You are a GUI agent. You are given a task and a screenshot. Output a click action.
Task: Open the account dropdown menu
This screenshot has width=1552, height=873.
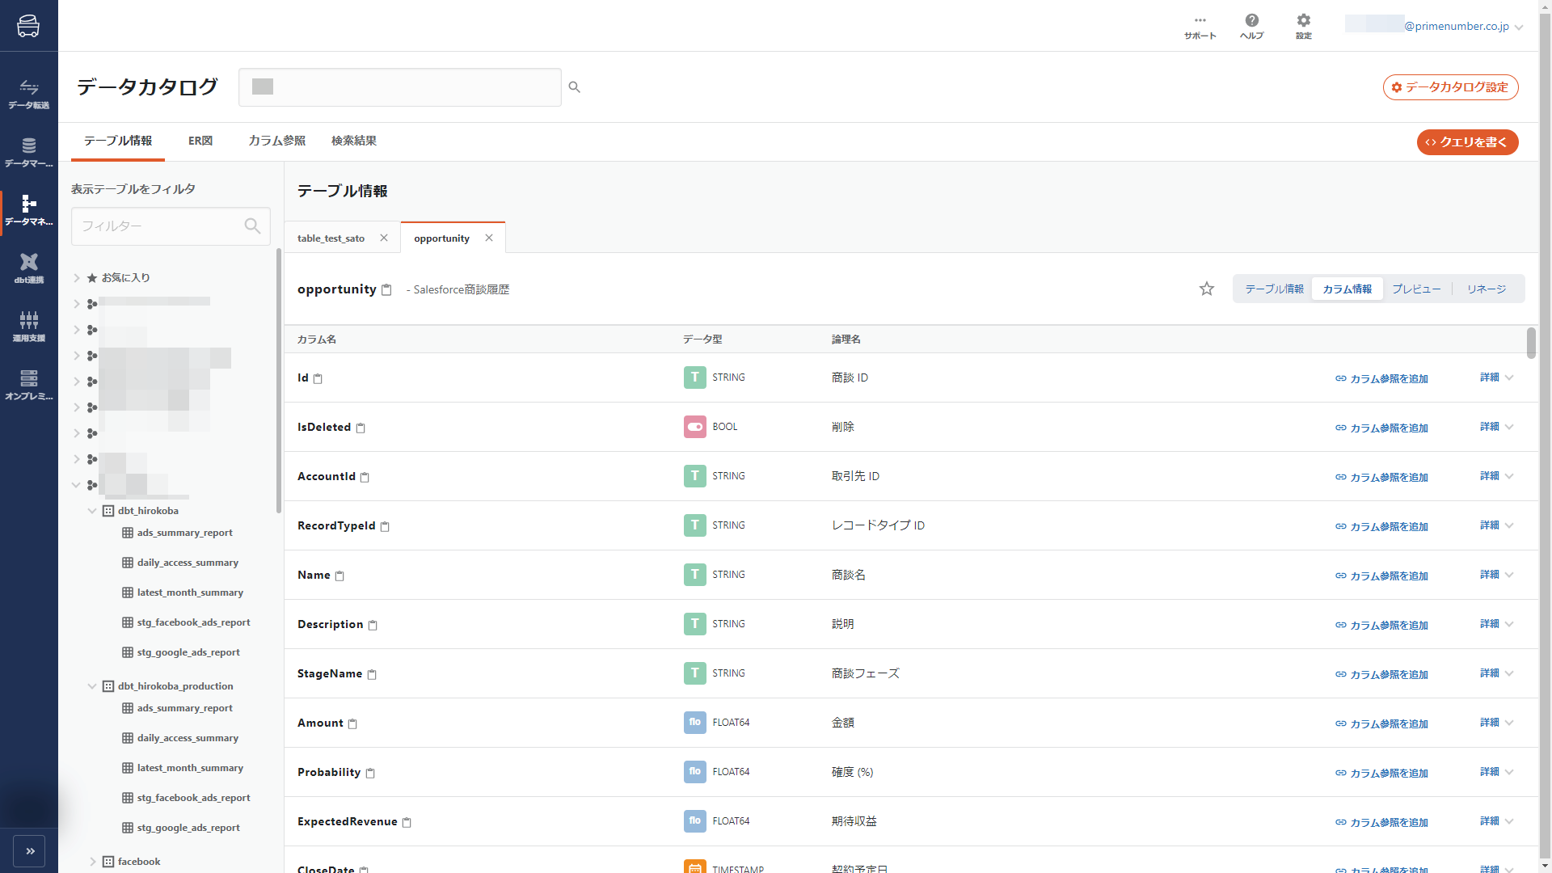pos(1519,27)
